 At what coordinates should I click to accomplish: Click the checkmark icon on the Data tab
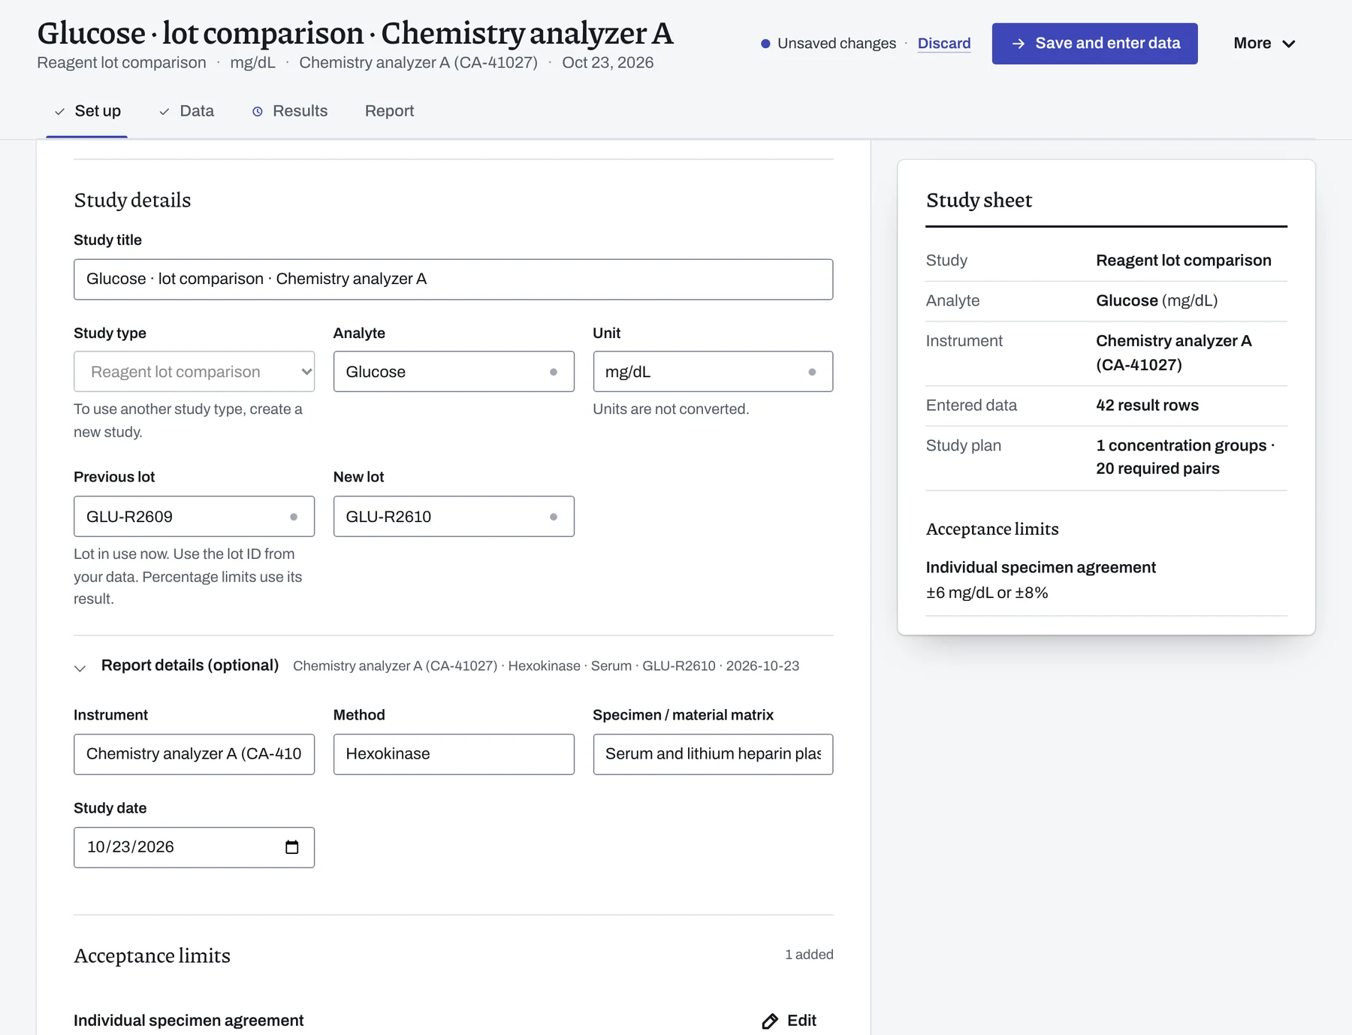[x=164, y=111]
